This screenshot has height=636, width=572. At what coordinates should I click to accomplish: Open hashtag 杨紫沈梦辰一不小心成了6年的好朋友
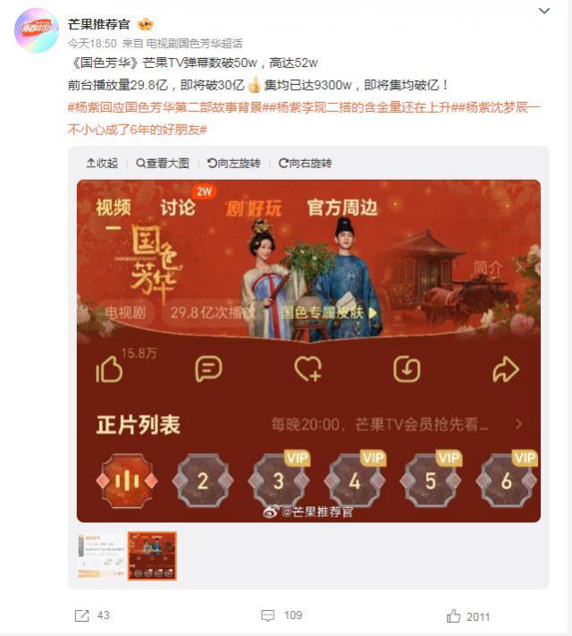point(304,118)
